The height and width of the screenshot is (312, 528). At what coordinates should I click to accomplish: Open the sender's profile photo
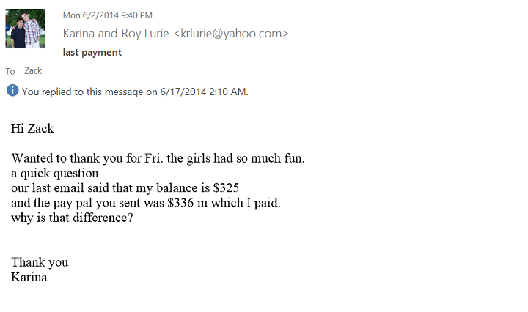25,29
